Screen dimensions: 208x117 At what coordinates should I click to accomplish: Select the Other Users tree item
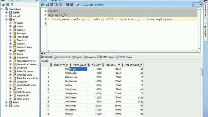23,99
